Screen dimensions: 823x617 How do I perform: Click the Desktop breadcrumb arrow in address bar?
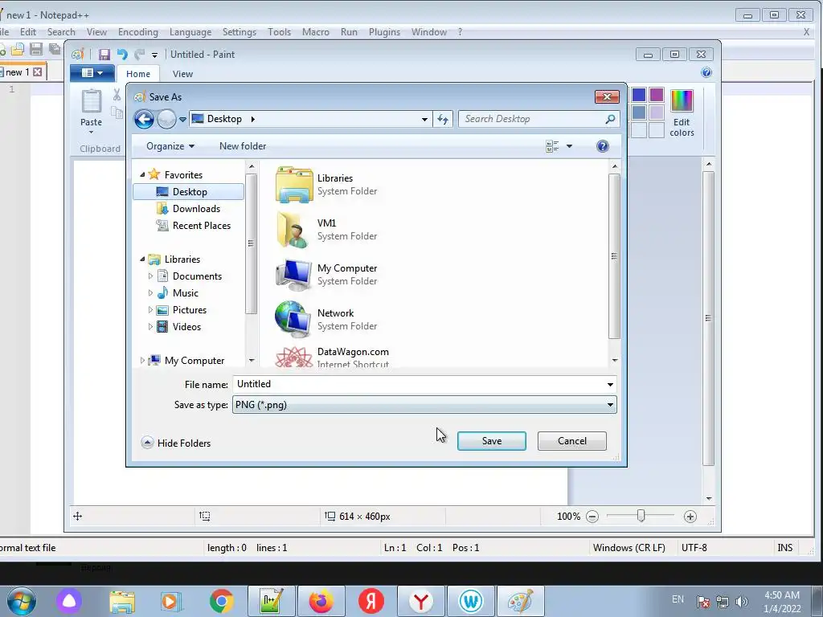click(253, 119)
